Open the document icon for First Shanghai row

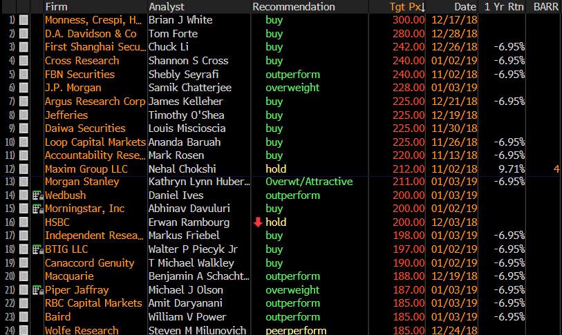tap(24, 47)
